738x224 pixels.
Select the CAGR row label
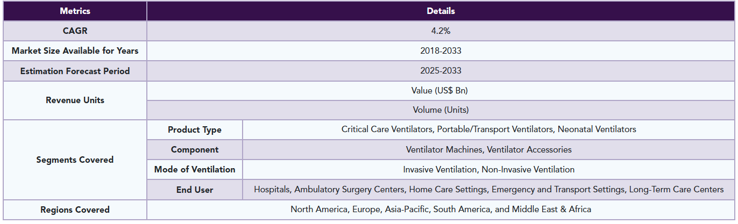click(x=75, y=31)
